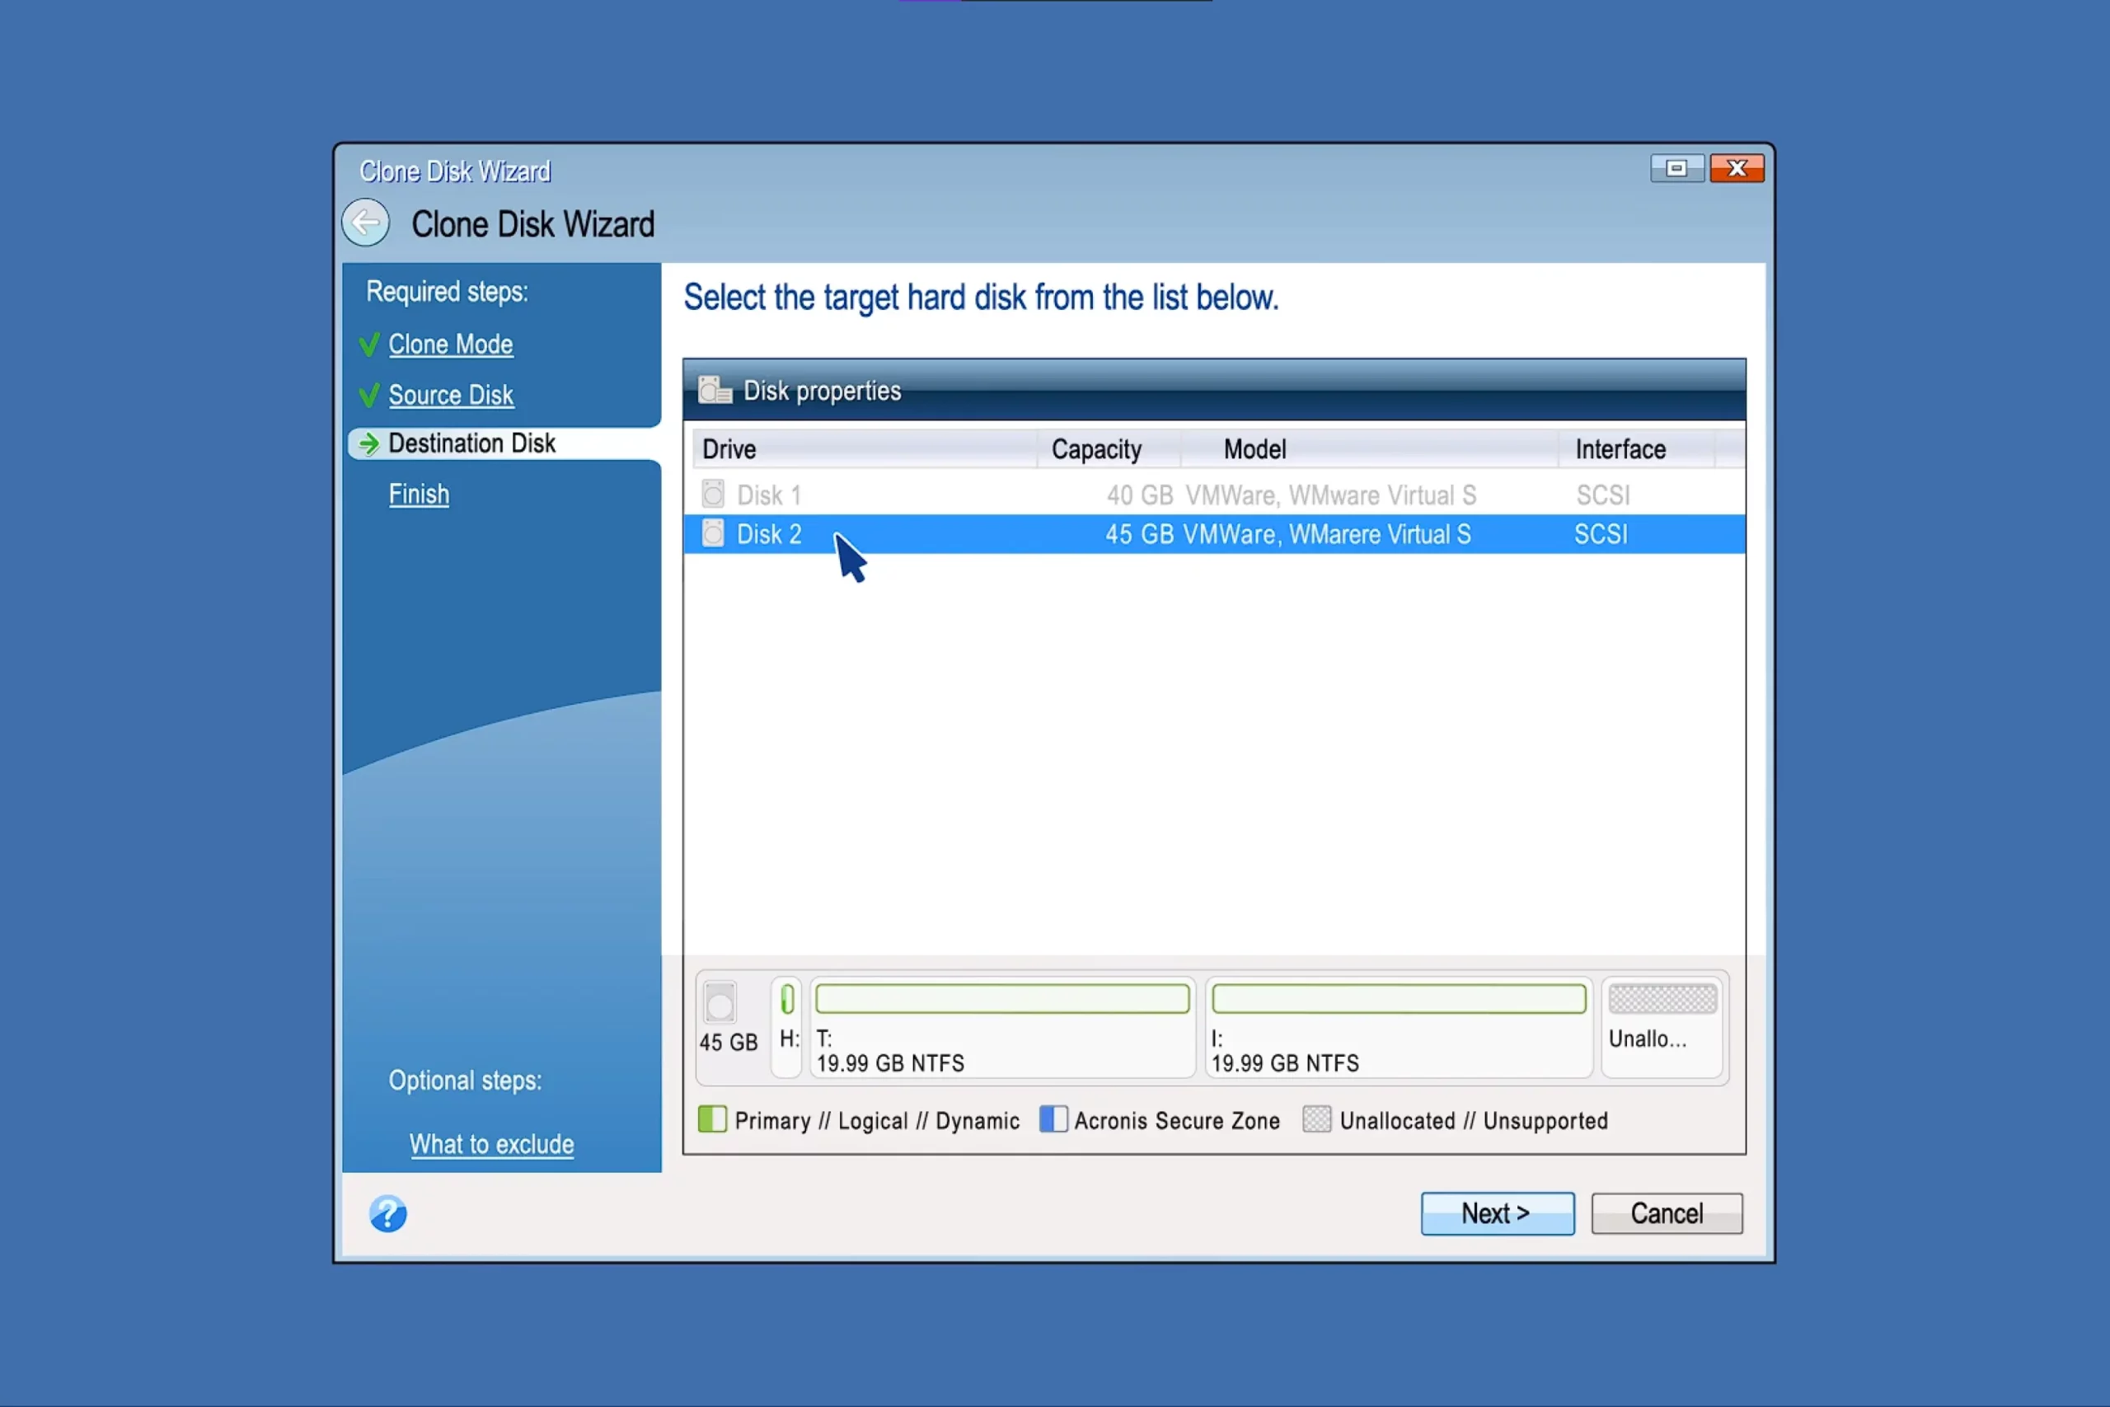Jump to the Finish step
The height and width of the screenshot is (1407, 2110).
pyautogui.click(x=419, y=495)
